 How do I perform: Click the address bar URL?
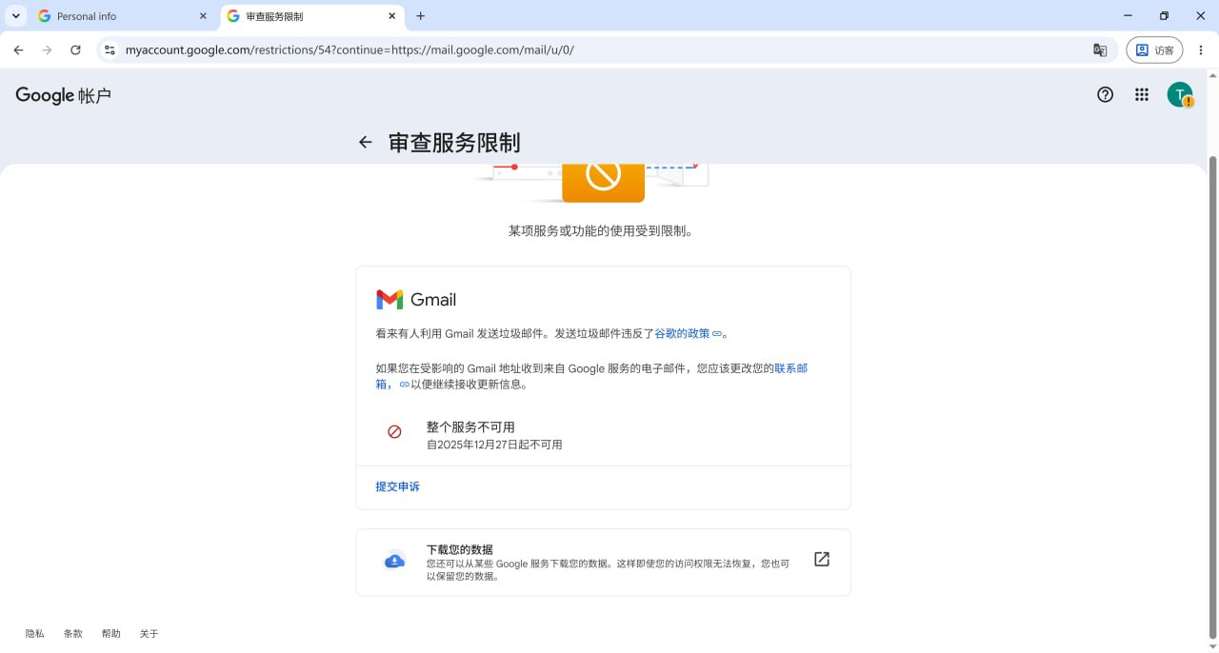[350, 50]
